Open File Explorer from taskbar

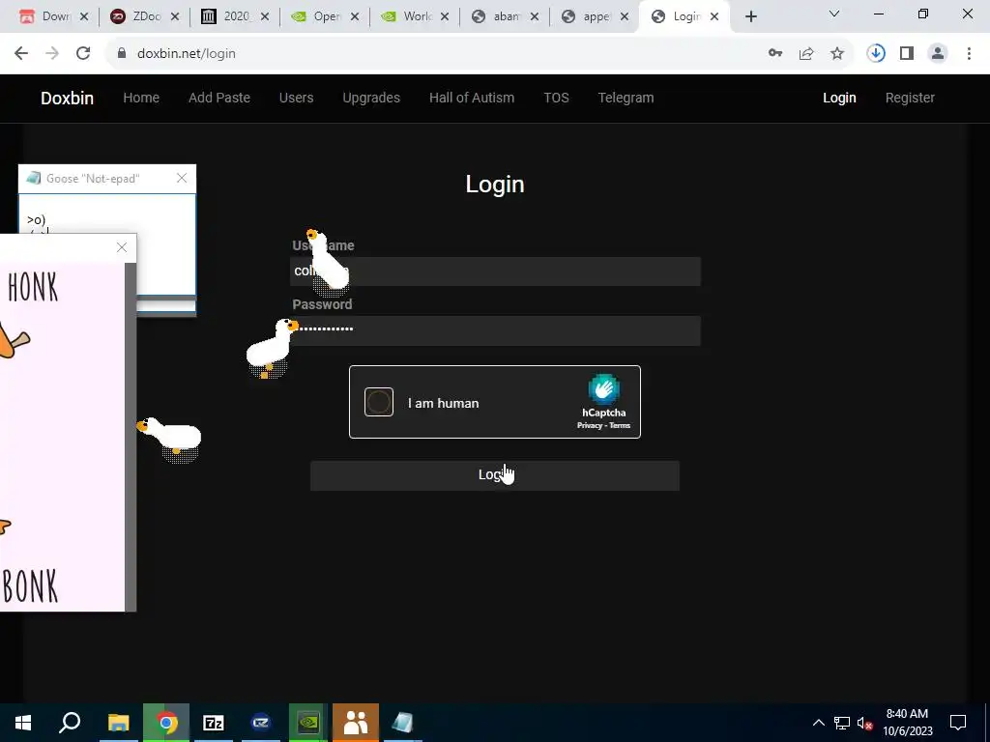point(118,723)
